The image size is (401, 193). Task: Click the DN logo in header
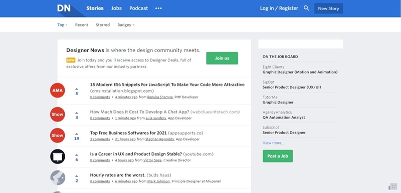tap(64, 8)
